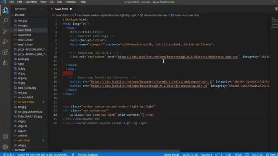Image resolution: width=278 pixels, height=156 pixels.
Task: Open Tulip_field_1 (2).jpg file
Action: coord(30,117)
